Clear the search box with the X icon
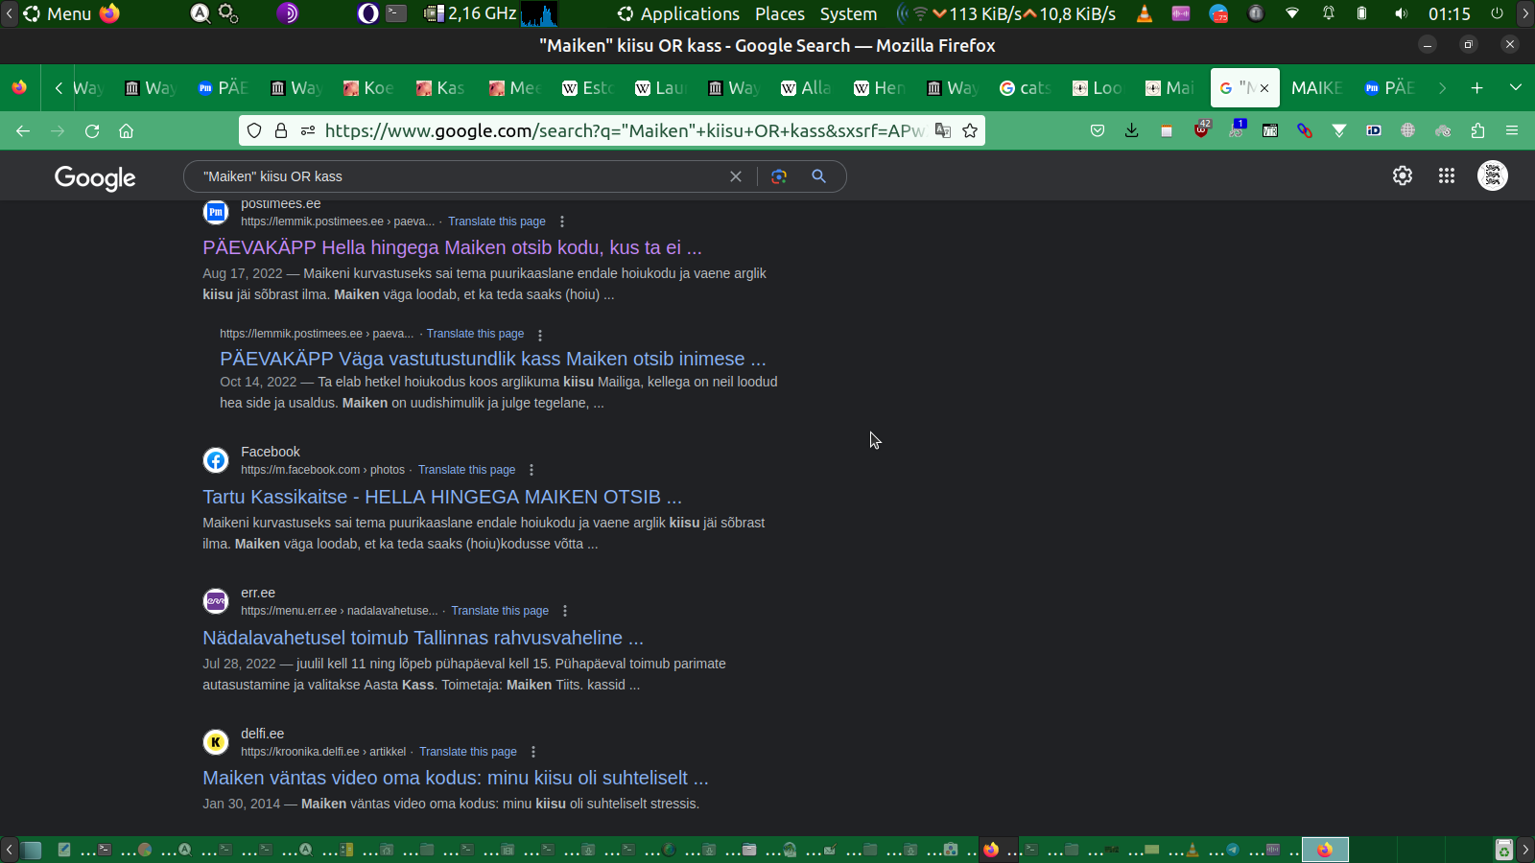The width and height of the screenshot is (1535, 863). 736,176
